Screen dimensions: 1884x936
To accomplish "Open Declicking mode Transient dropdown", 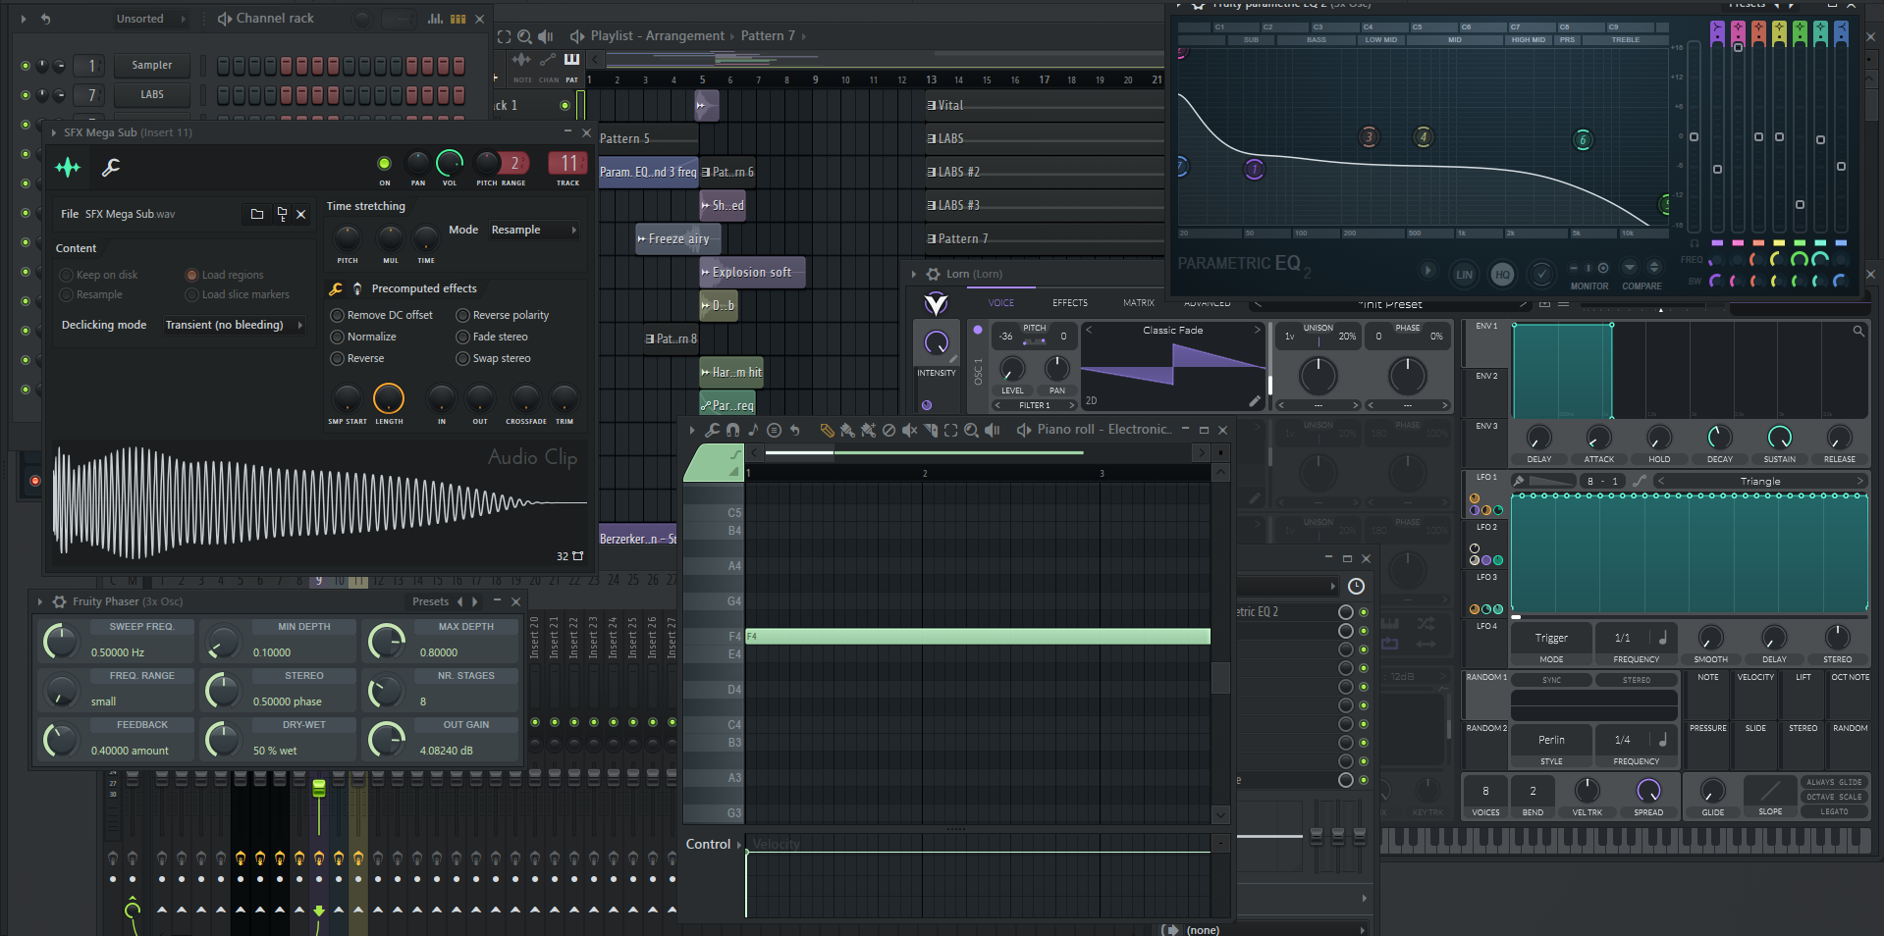I will 234,325.
